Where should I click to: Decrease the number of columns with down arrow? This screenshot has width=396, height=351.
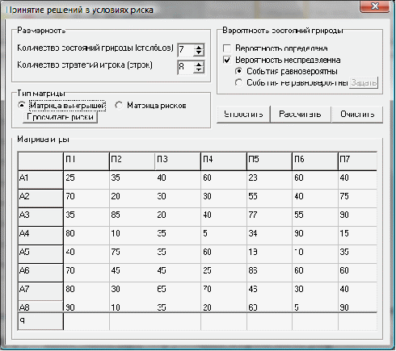pos(199,52)
